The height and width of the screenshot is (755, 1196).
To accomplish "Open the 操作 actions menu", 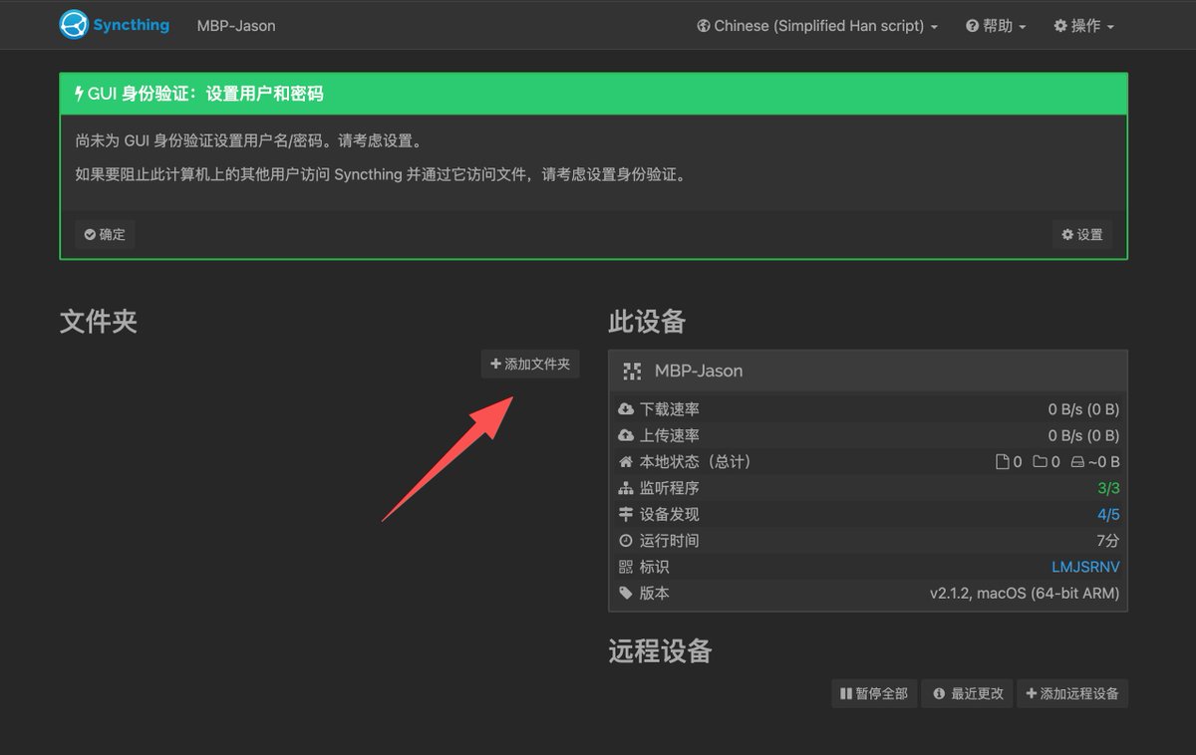I will click(x=1083, y=26).
